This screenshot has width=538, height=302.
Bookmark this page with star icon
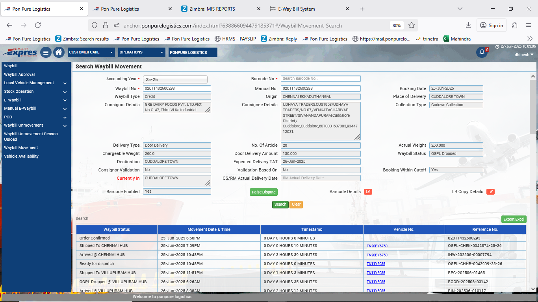tap(412, 25)
